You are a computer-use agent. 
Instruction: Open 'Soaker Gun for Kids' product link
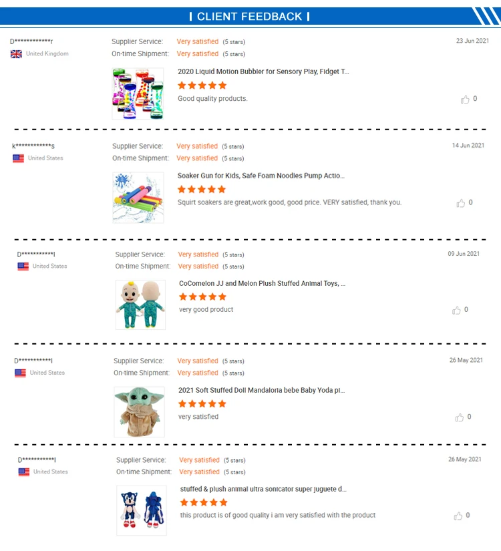261,176
